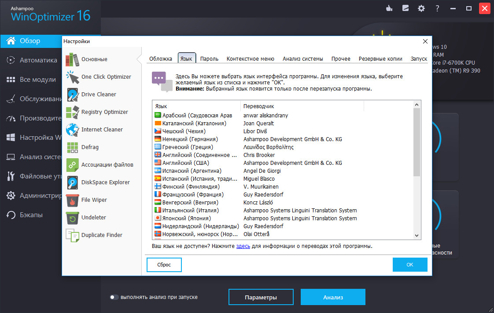Click the thumbs-up icon in title bar
This screenshot has height=313, width=494.
pos(389,8)
